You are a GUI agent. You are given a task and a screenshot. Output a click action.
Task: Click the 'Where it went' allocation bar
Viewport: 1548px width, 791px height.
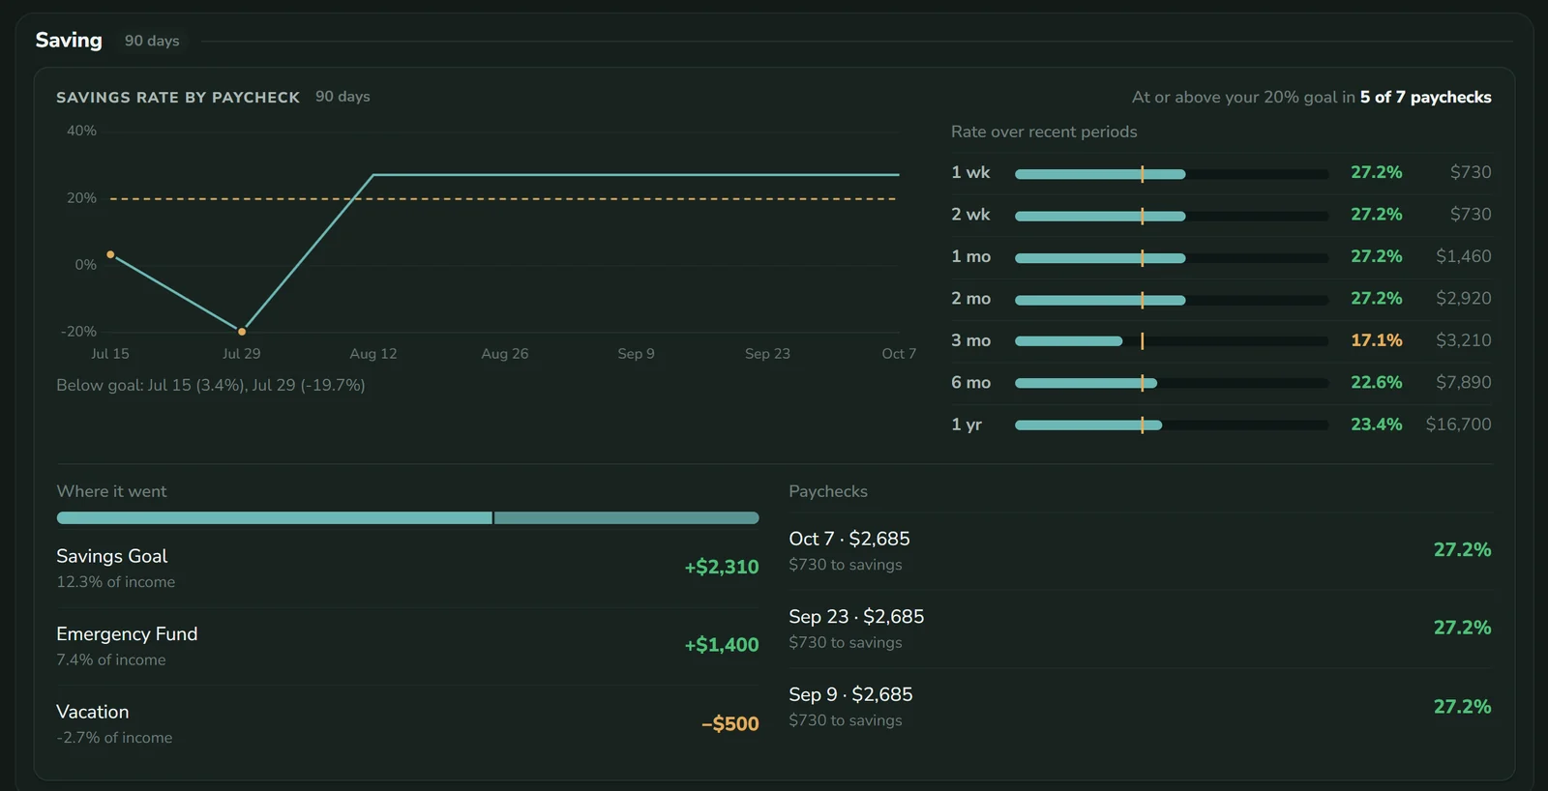pos(407,518)
